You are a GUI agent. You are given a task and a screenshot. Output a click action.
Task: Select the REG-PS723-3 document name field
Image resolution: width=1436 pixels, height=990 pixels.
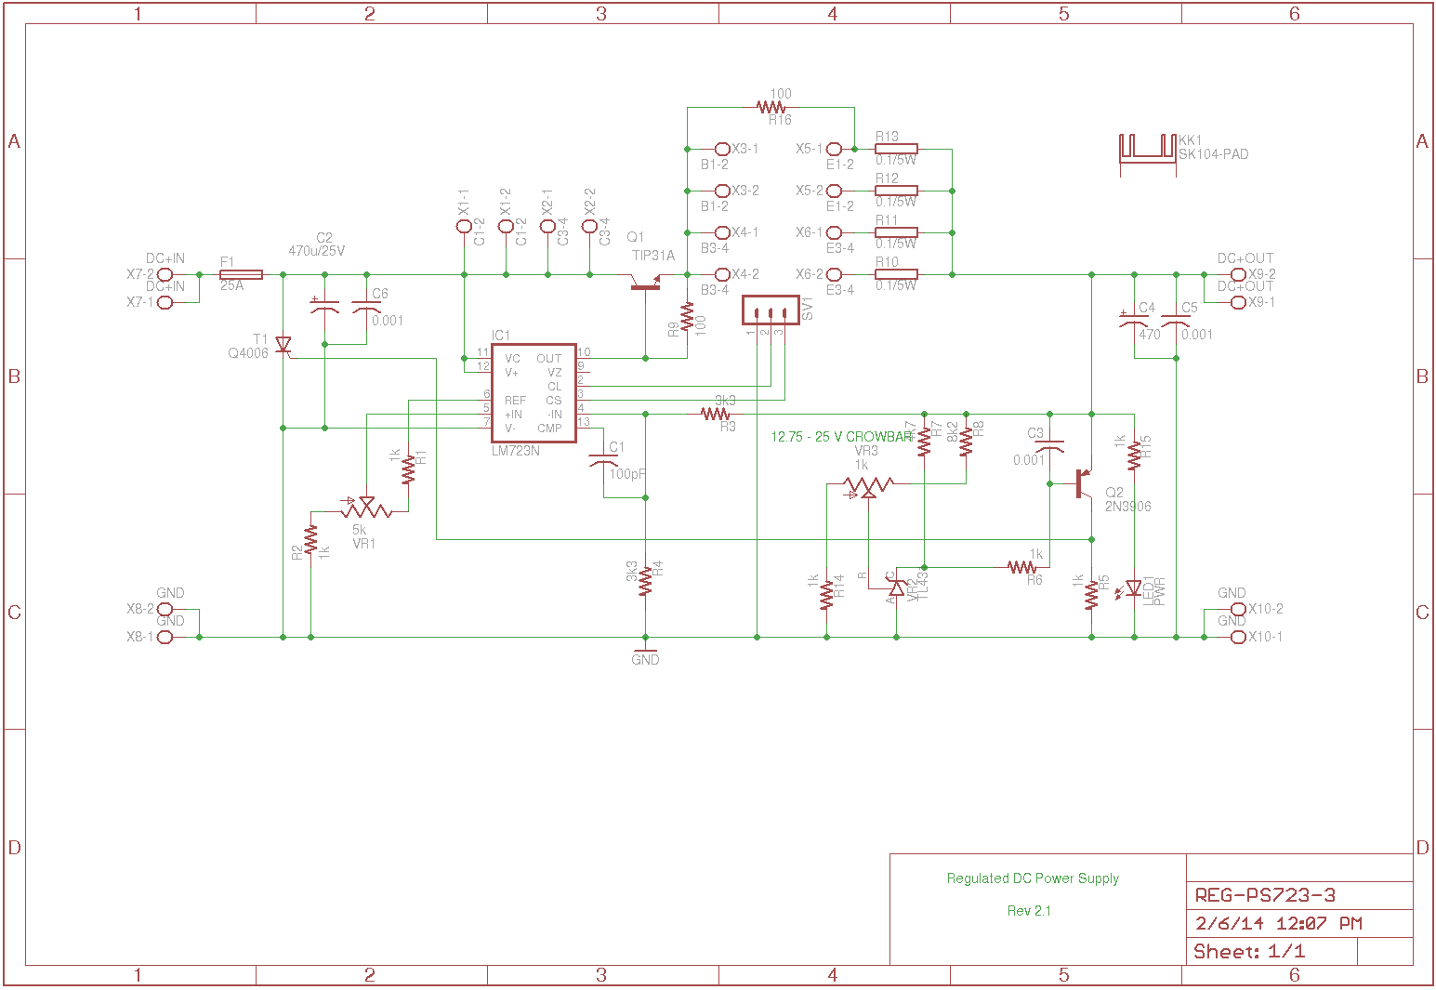click(x=1265, y=895)
